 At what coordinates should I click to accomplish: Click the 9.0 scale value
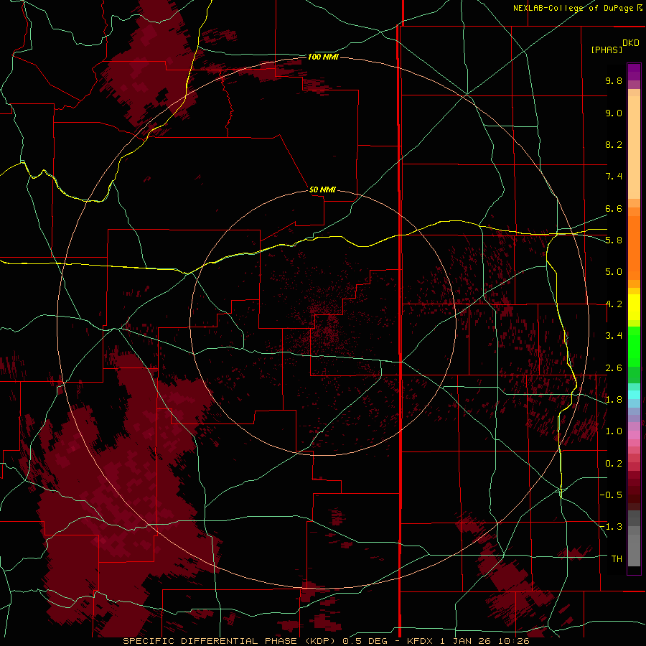[614, 113]
